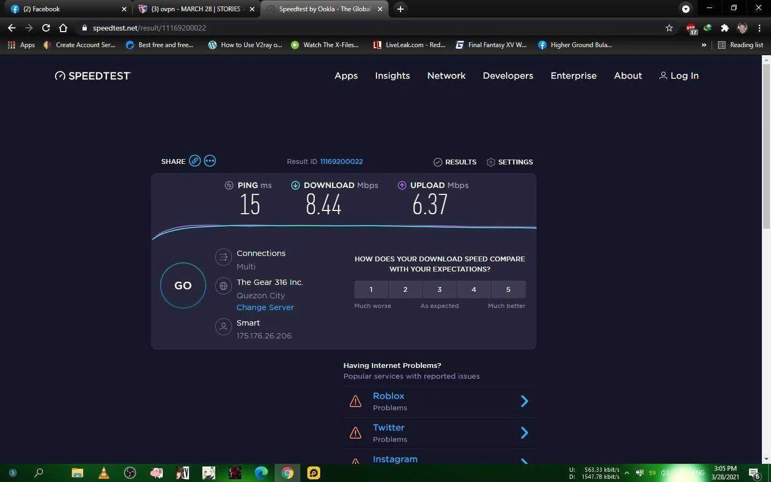771x482 pixels.
Task: Rate download speed as 3, as expected
Action: point(440,289)
